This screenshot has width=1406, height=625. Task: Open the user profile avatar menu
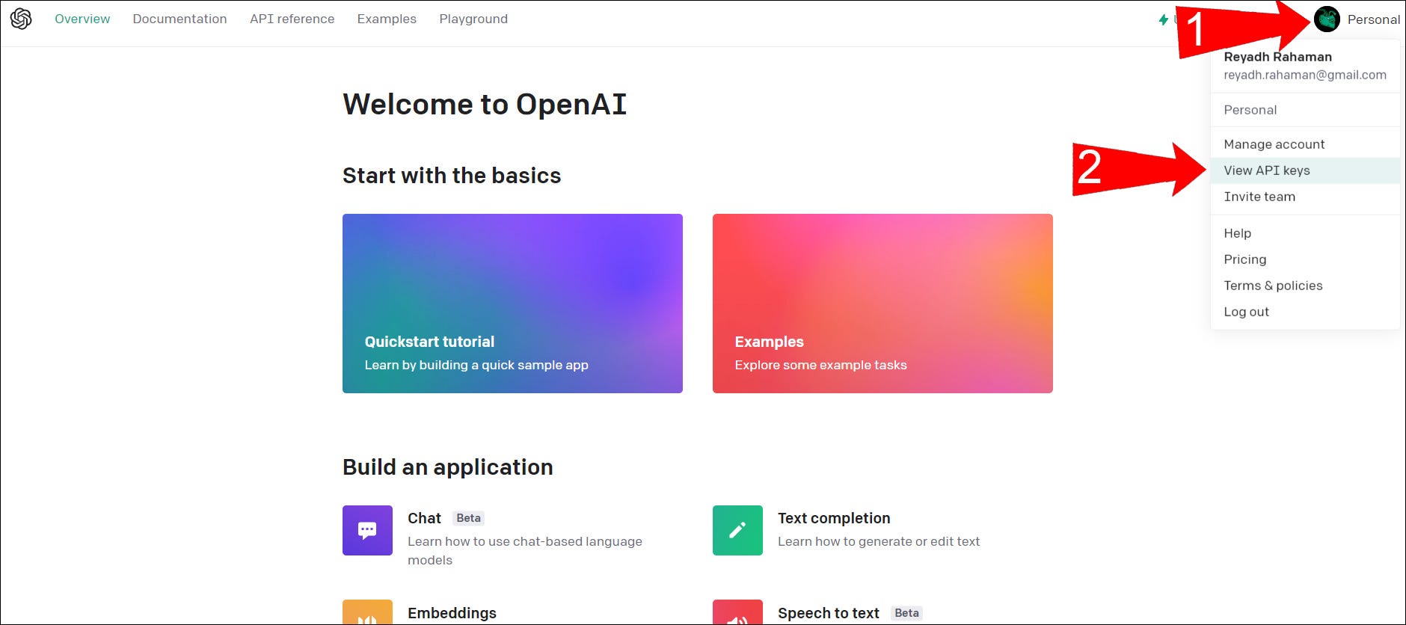1327,19
